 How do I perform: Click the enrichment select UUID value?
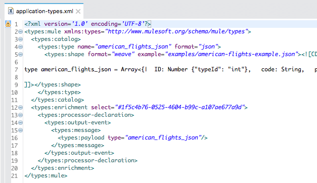point(179,107)
